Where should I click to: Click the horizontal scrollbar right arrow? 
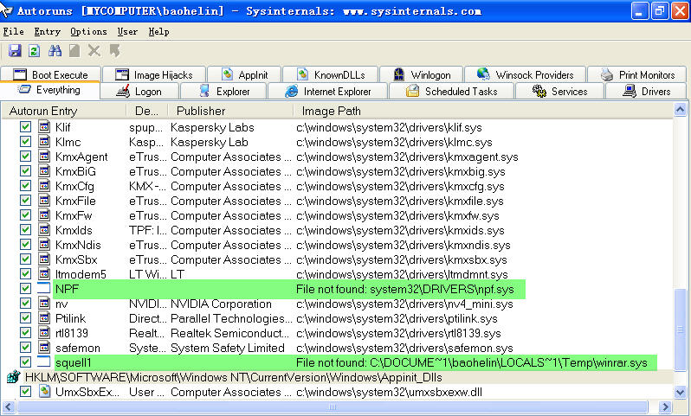coord(665,406)
